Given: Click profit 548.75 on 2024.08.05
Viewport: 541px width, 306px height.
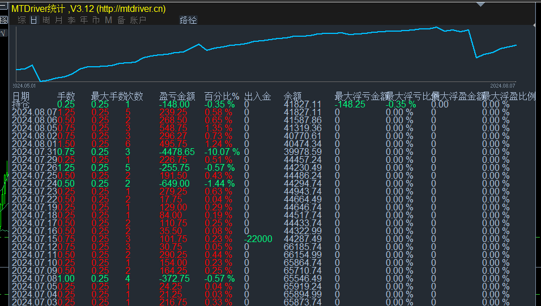Looking at the screenshot, I should [173, 128].
